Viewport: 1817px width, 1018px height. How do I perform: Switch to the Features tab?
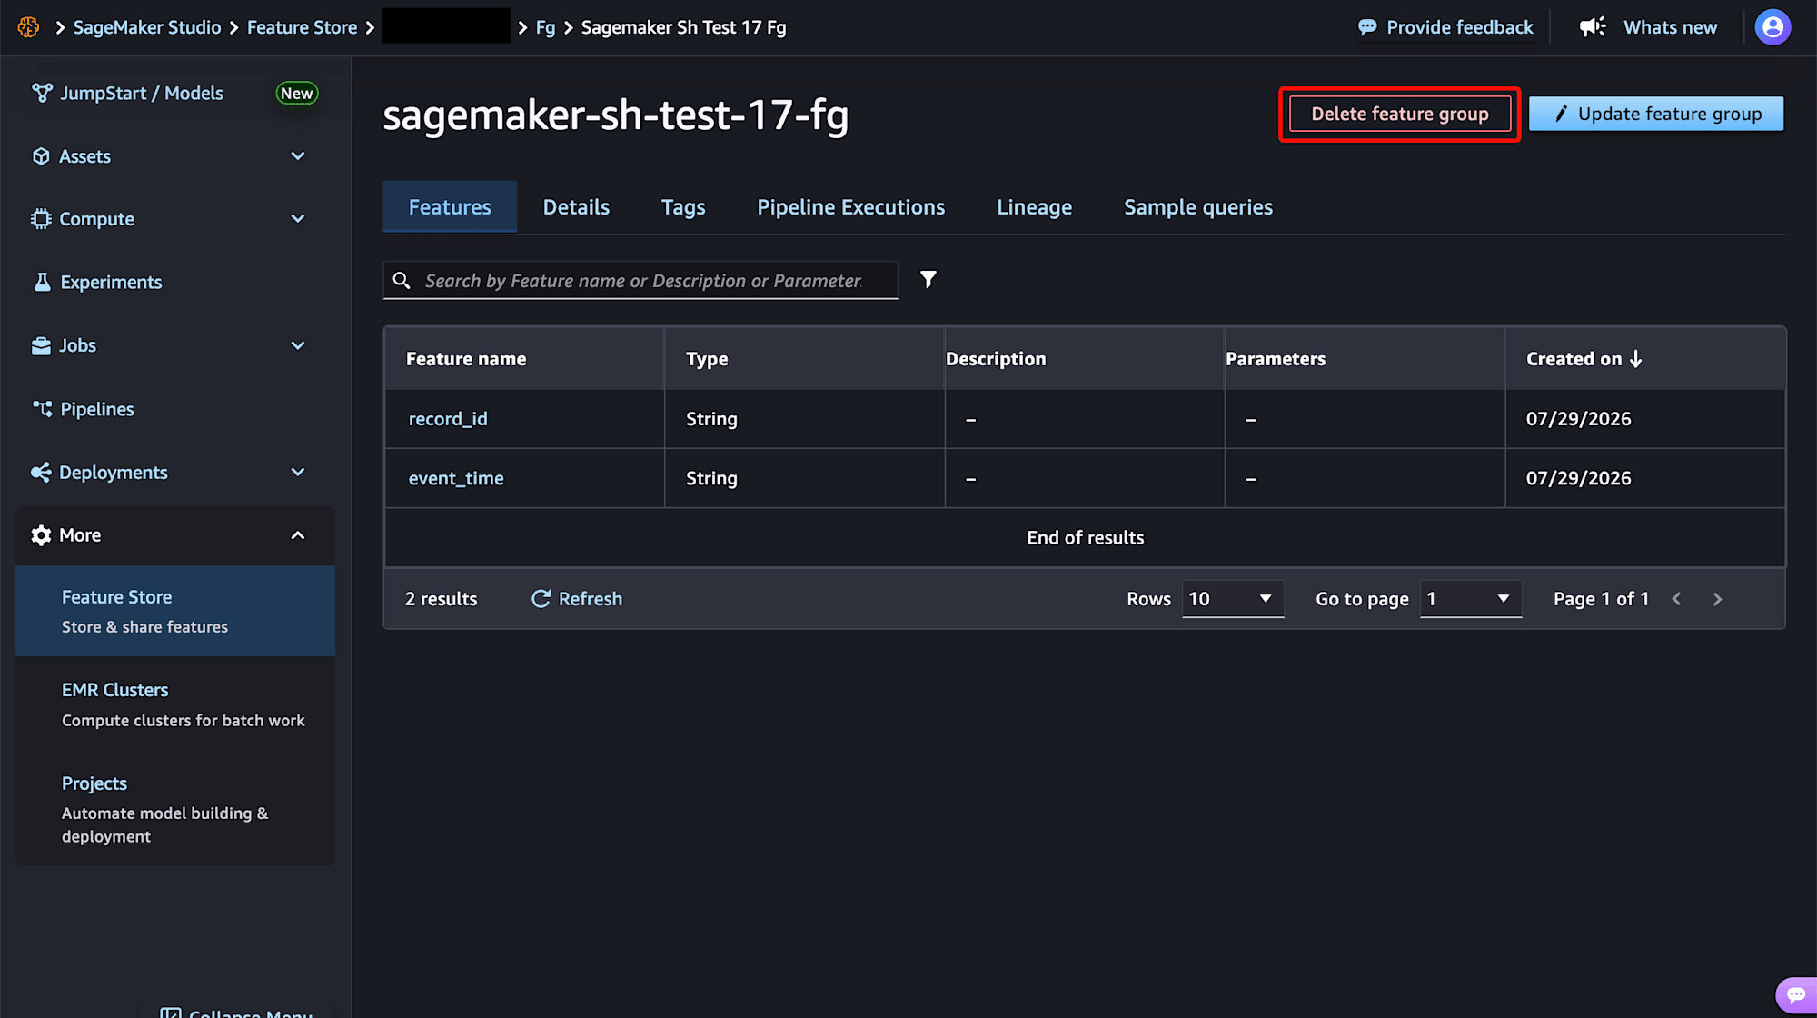click(450, 207)
